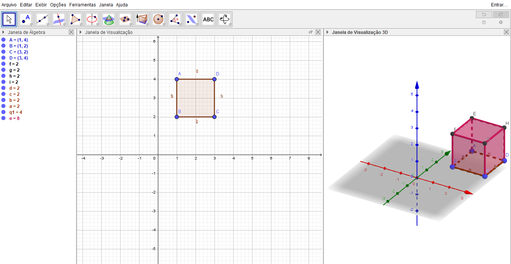511x264 pixels.
Task: Open the Editar menu
Action: (x=26, y=5)
